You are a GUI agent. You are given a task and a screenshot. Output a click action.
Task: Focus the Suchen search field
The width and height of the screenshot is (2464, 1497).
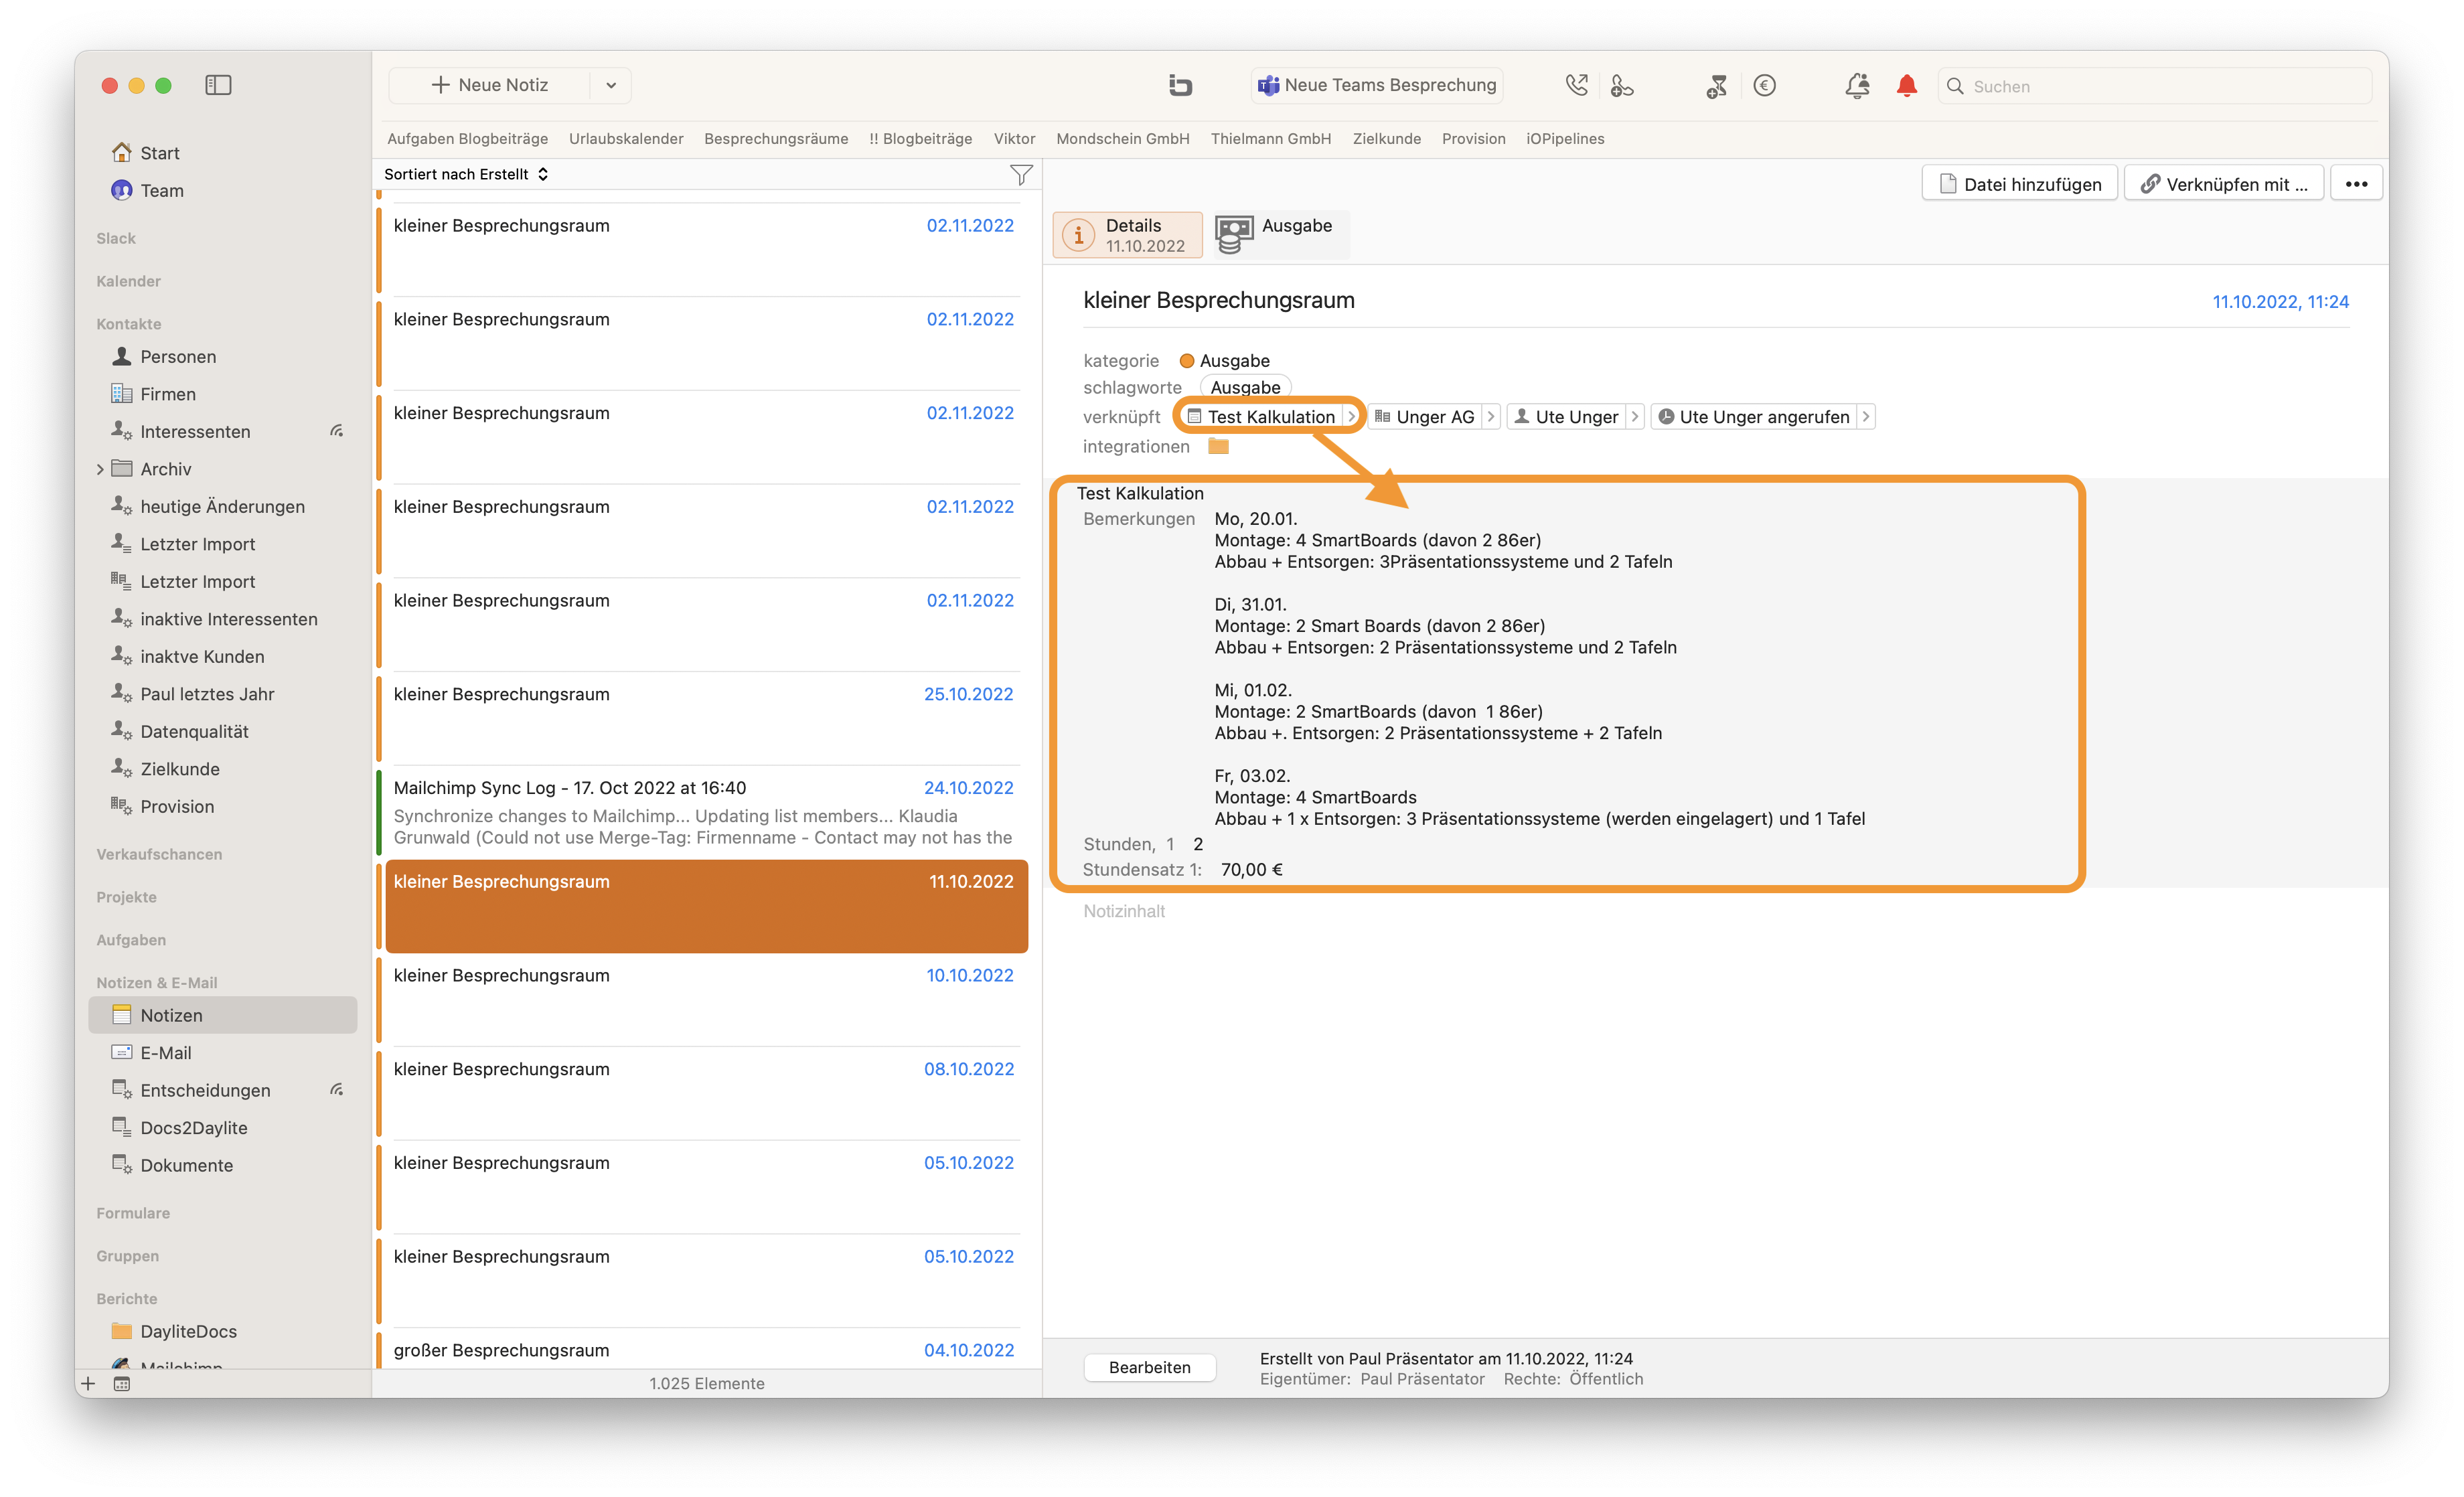tap(2155, 86)
